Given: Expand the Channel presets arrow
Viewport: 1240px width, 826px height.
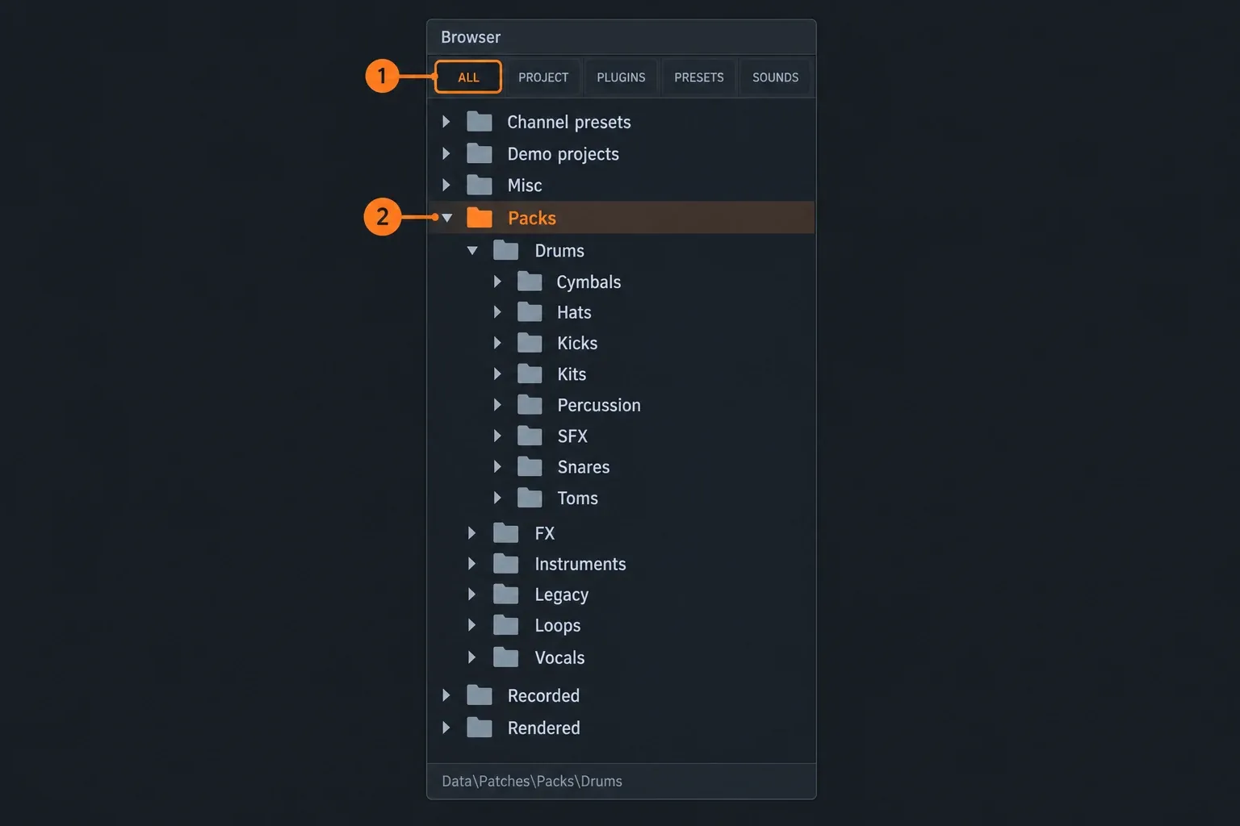Looking at the screenshot, I should 446,122.
